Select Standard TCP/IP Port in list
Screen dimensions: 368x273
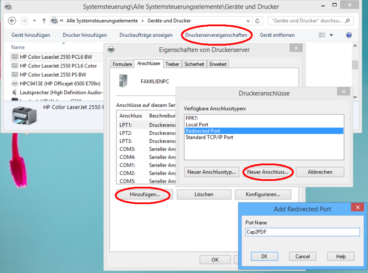click(x=209, y=137)
